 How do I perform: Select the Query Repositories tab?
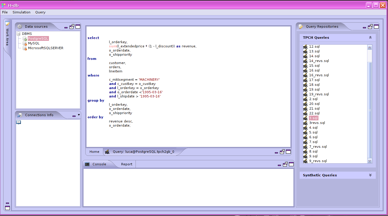pos(322,27)
